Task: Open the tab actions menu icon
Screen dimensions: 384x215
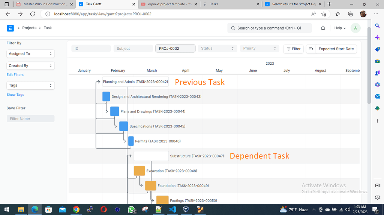Action: 7,4
